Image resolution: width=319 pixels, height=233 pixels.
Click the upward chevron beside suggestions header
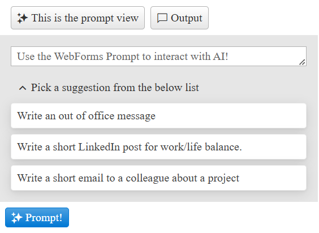point(23,88)
